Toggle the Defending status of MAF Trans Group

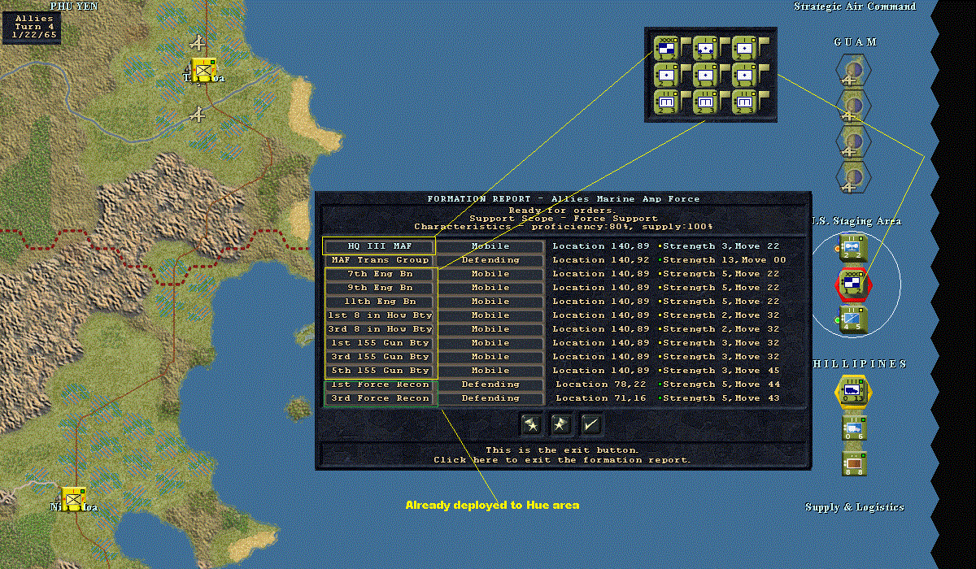490,260
